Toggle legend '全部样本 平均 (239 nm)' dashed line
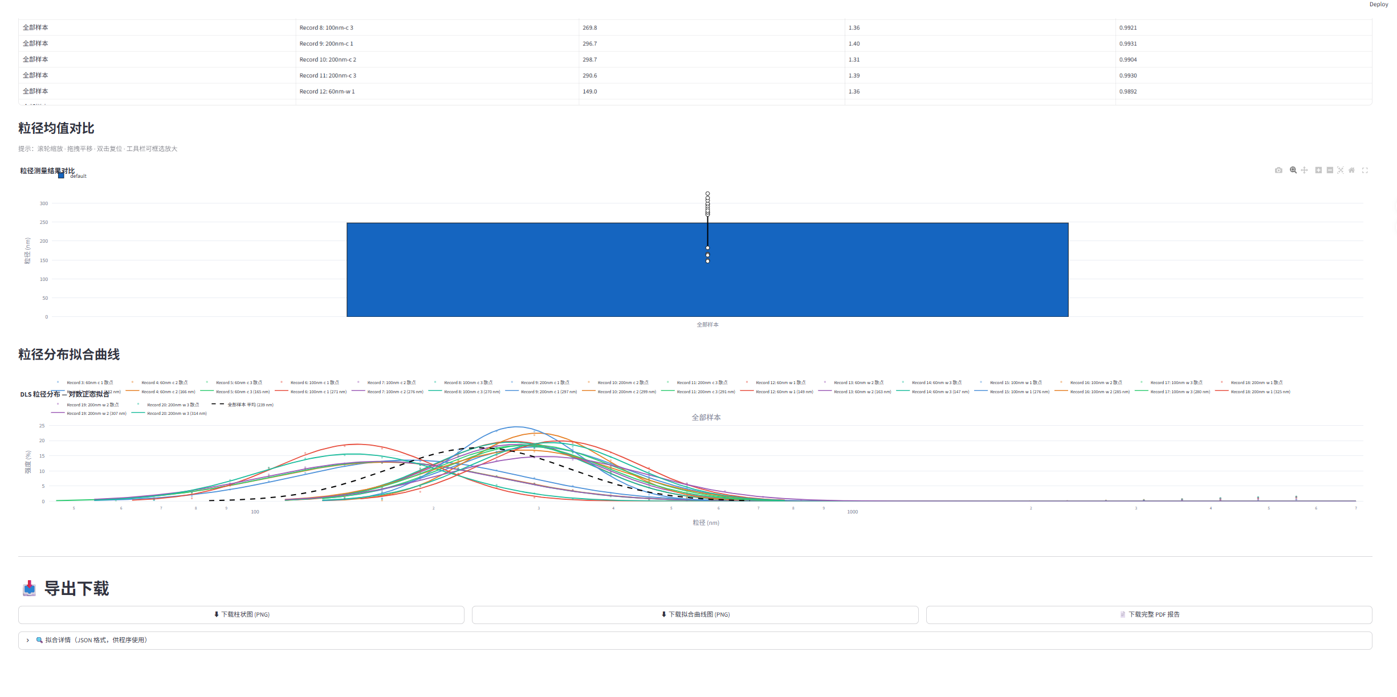 coord(243,405)
